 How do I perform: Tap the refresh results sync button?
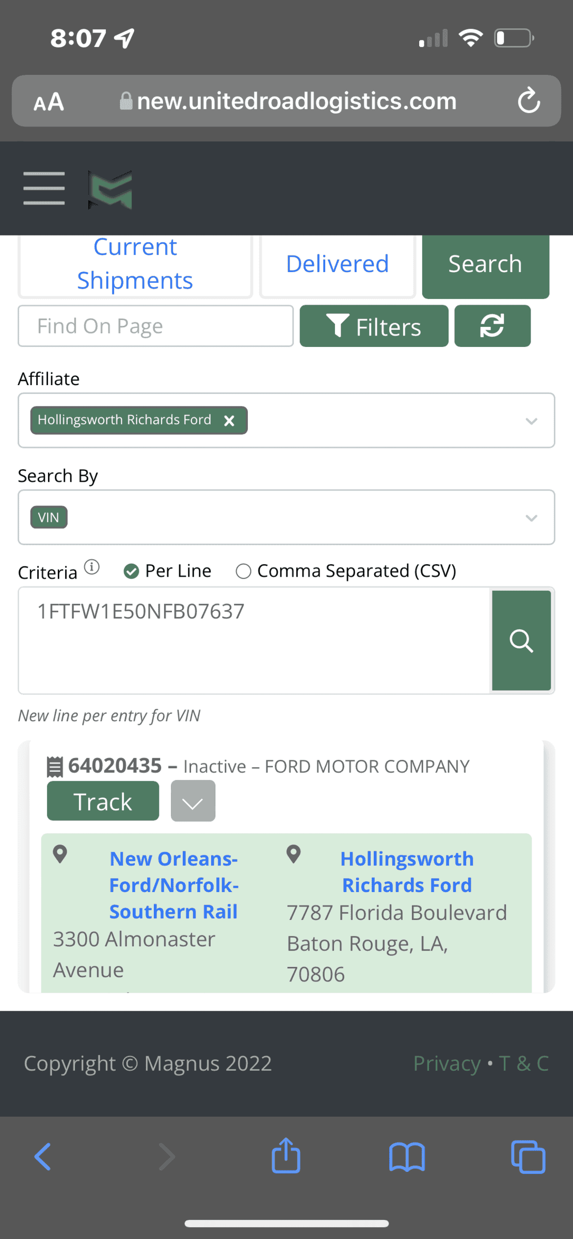[x=492, y=326]
